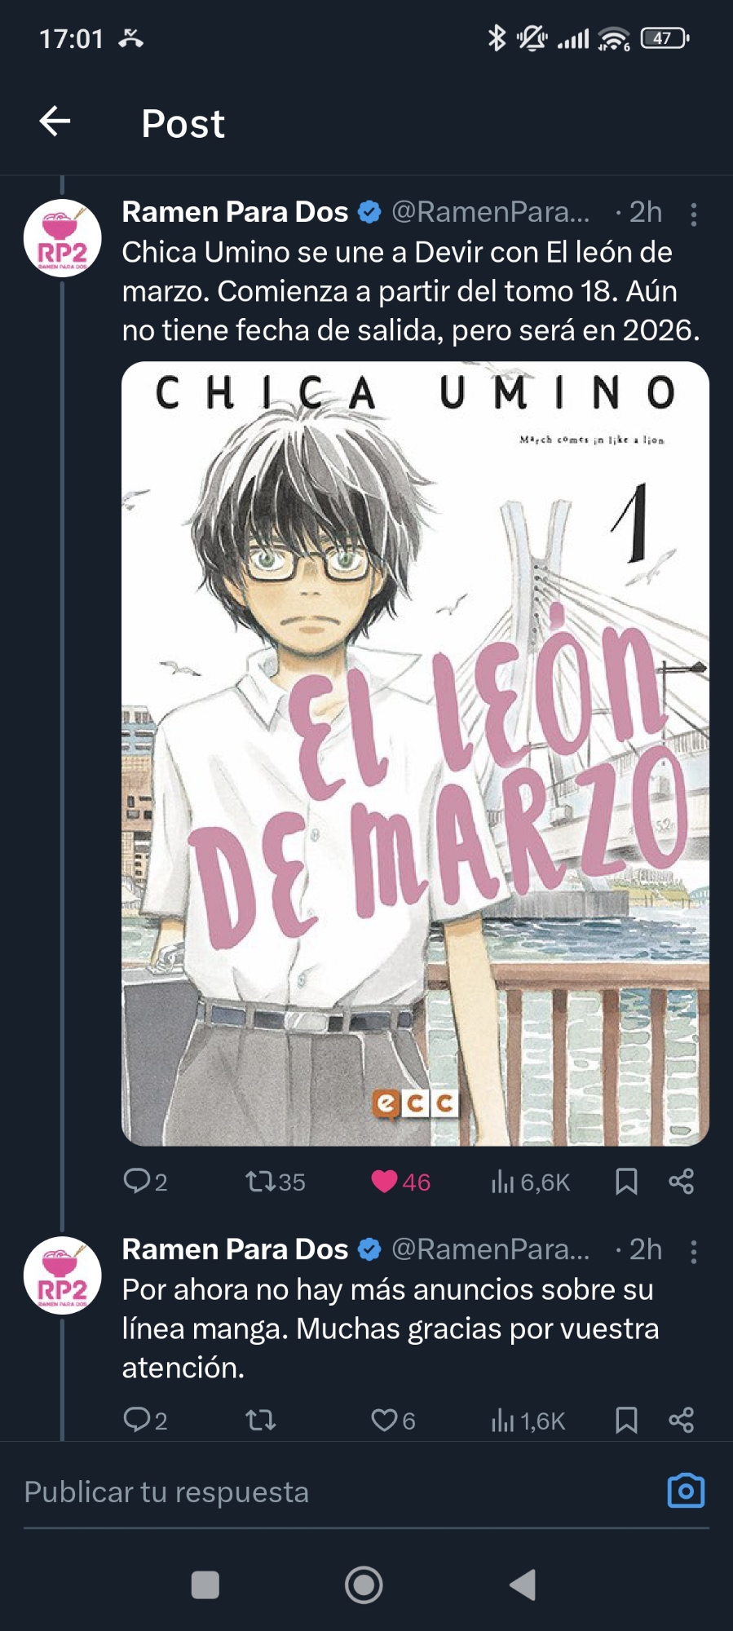
Task: Unlike the tweet with 46 likes
Action: [x=384, y=1182]
